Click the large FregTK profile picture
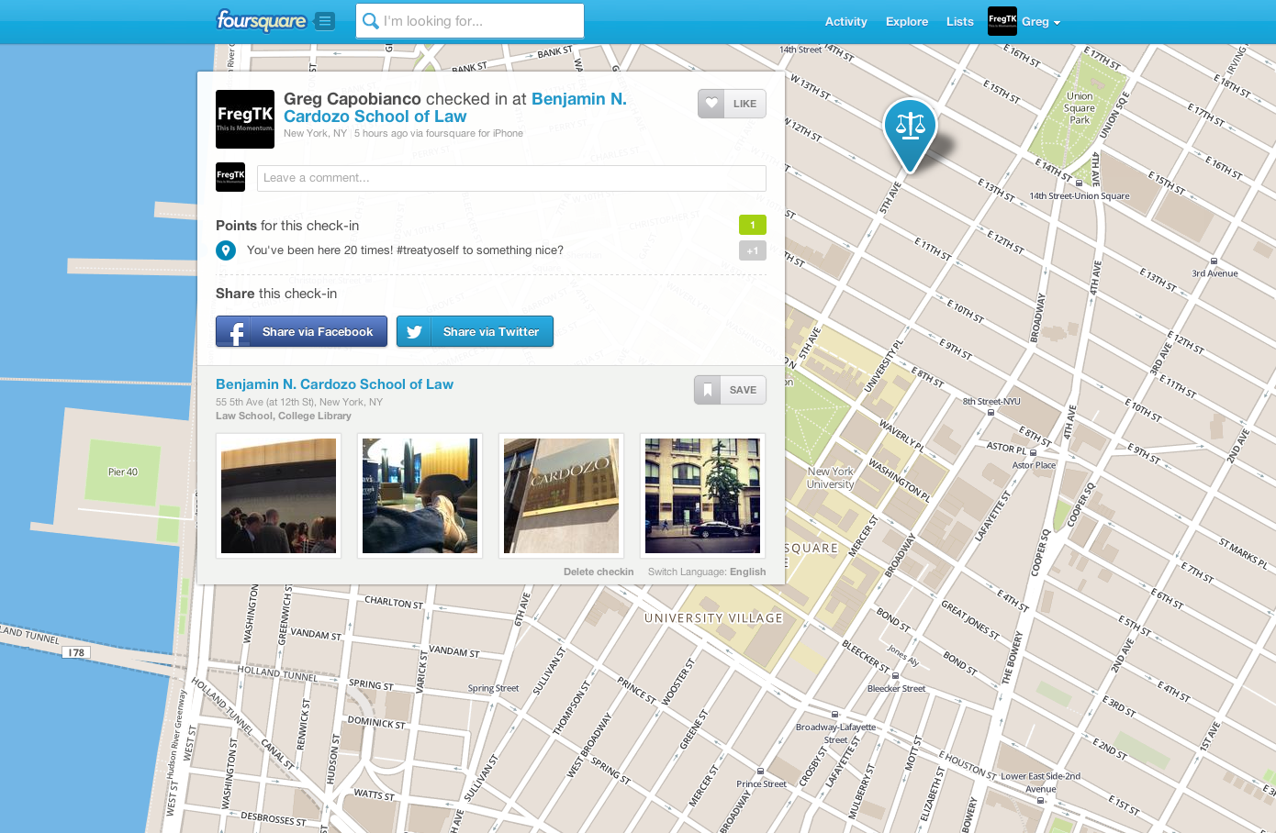Image resolution: width=1276 pixels, height=833 pixels. tap(245, 119)
